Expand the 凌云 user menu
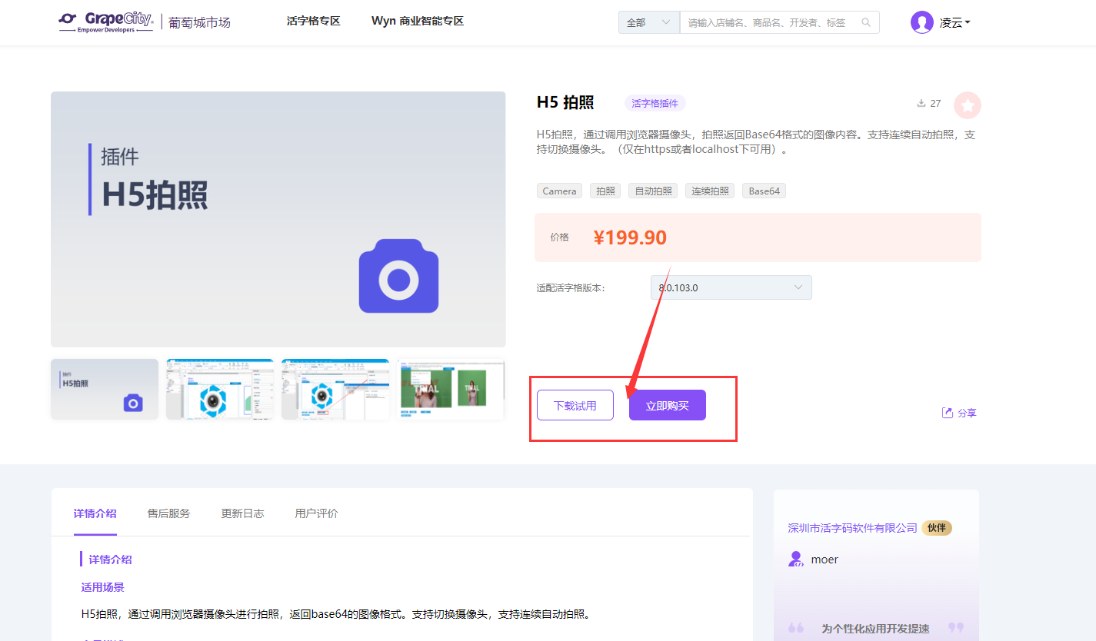 [954, 23]
